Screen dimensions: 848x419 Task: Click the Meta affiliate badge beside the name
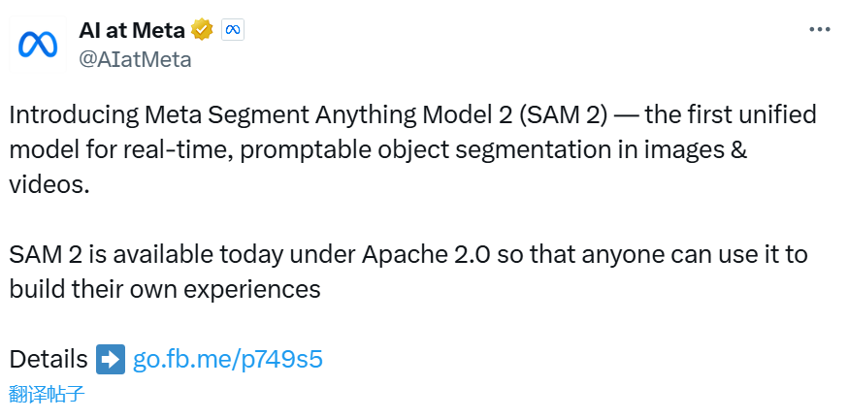click(233, 30)
